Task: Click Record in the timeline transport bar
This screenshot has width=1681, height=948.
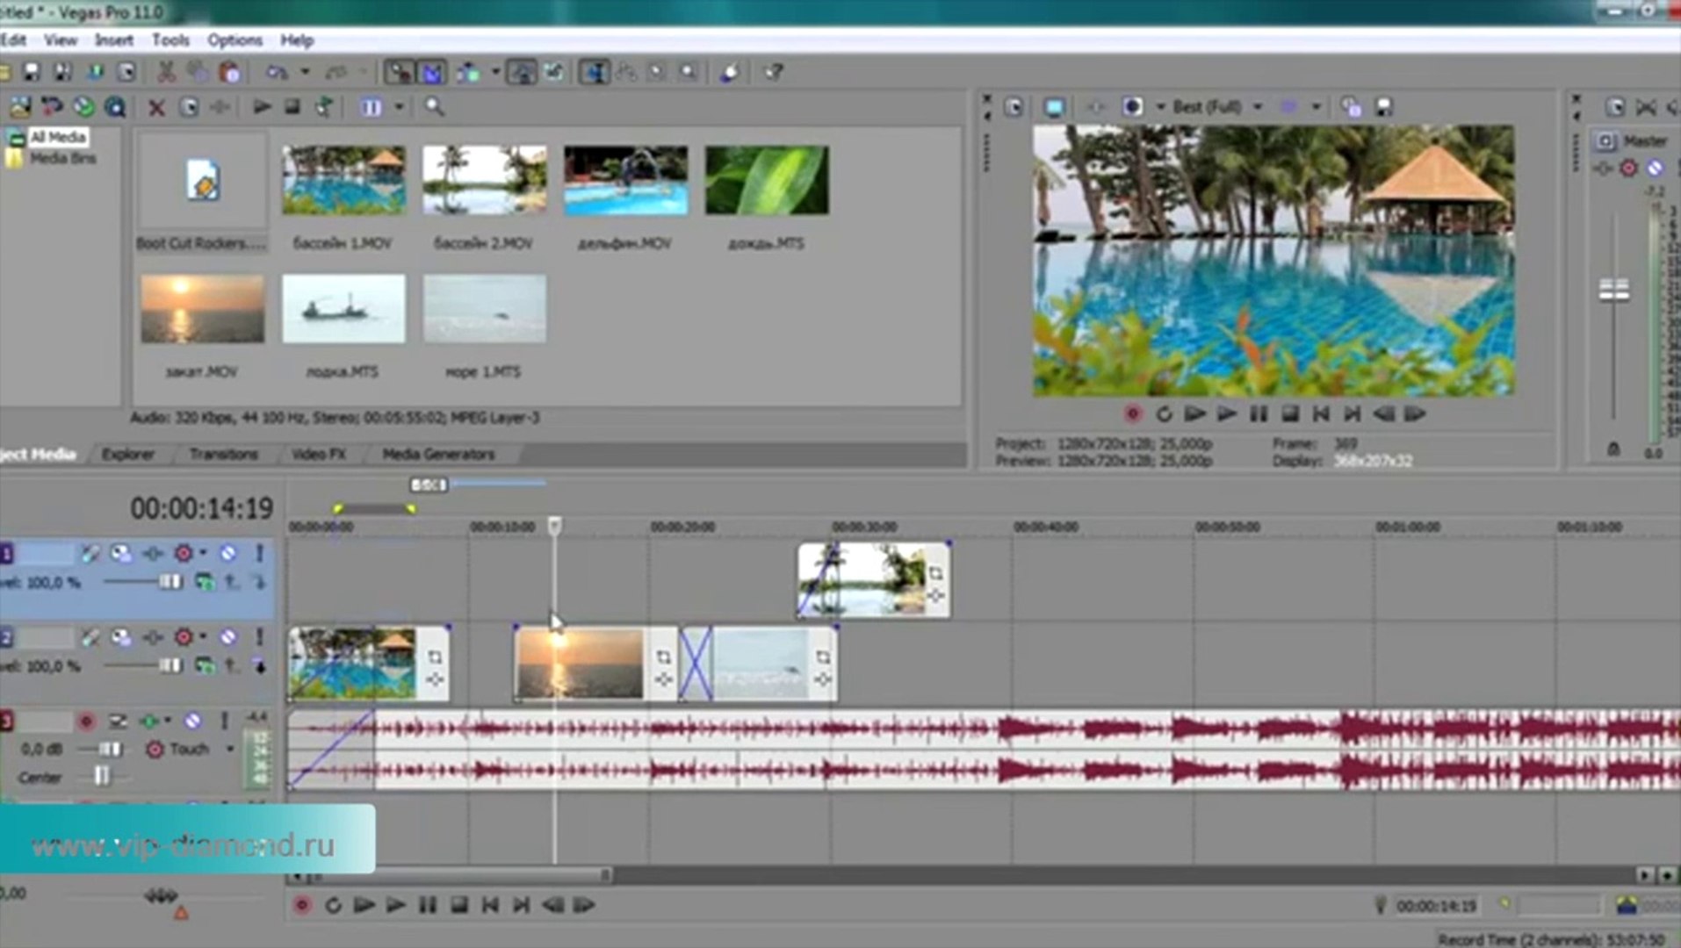Action: click(301, 905)
